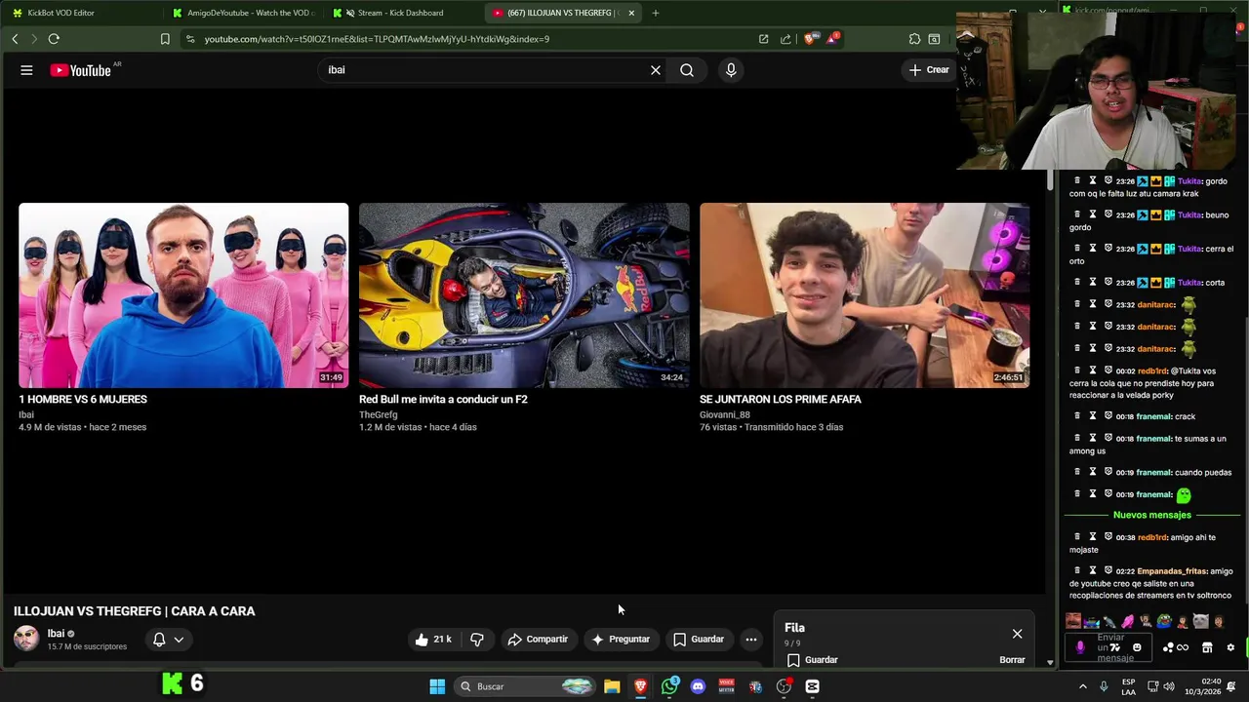Start voice search with microphone icon

tap(731, 70)
